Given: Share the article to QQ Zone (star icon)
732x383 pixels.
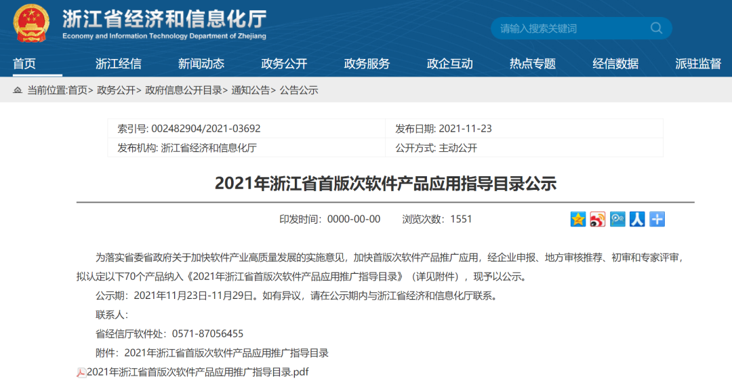Looking at the screenshot, I should [578, 219].
